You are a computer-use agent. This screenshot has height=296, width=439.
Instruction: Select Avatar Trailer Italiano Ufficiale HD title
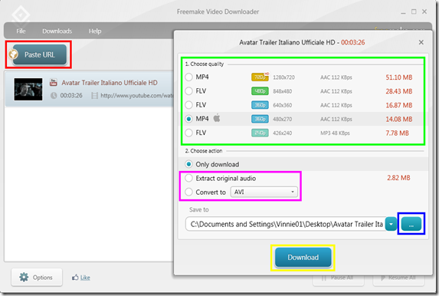coord(110,83)
